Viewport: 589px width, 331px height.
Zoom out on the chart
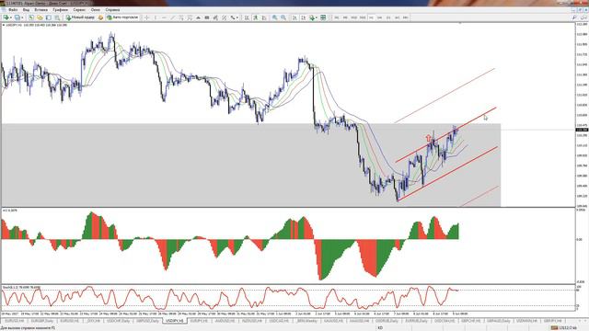click(283, 17)
